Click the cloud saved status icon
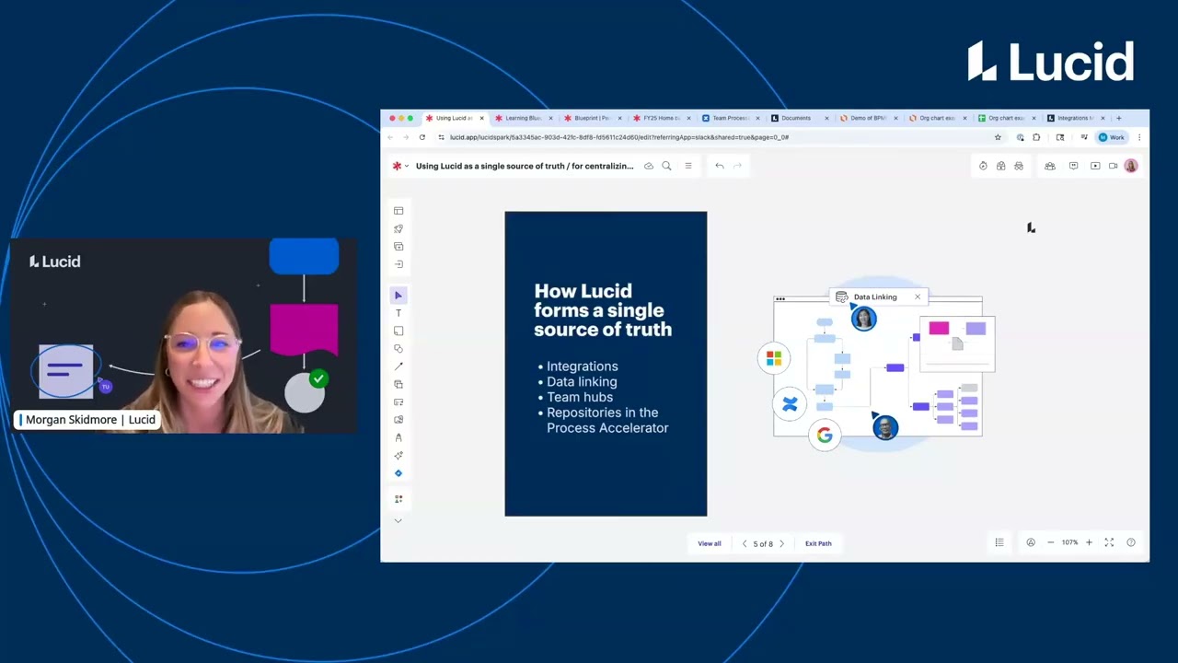The height and width of the screenshot is (663, 1178). [649, 166]
